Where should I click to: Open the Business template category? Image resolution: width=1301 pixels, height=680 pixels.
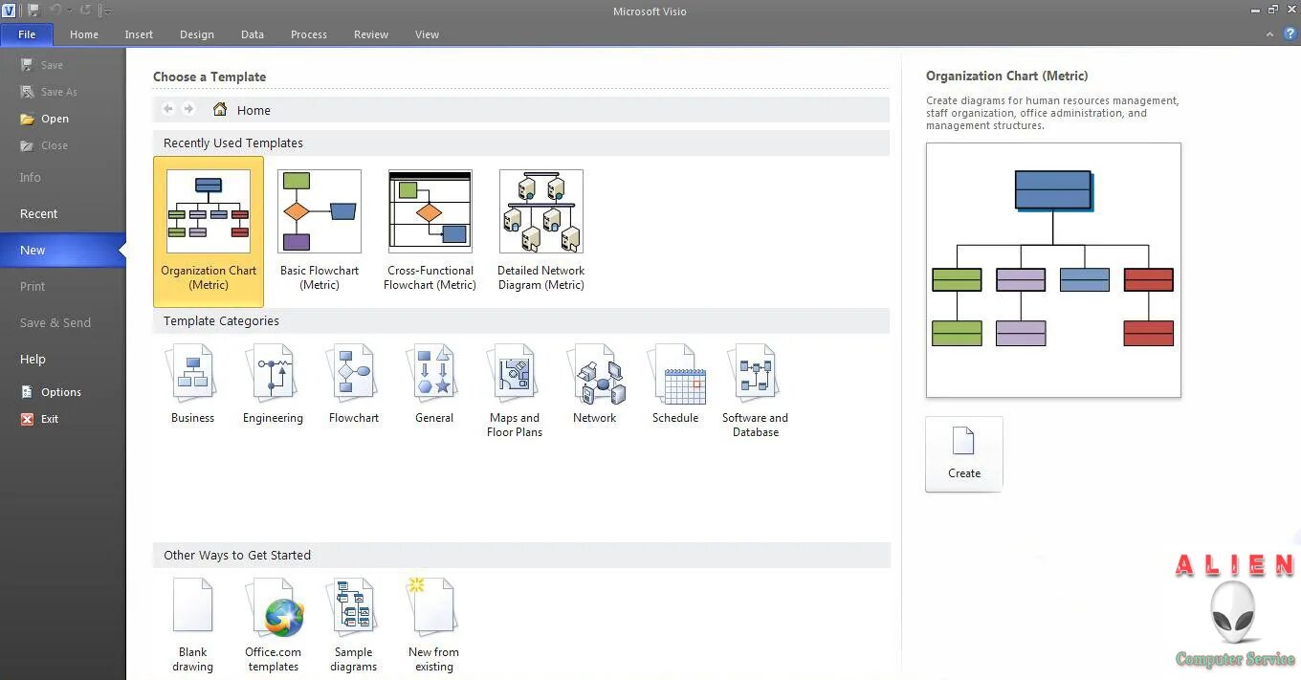click(x=192, y=384)
